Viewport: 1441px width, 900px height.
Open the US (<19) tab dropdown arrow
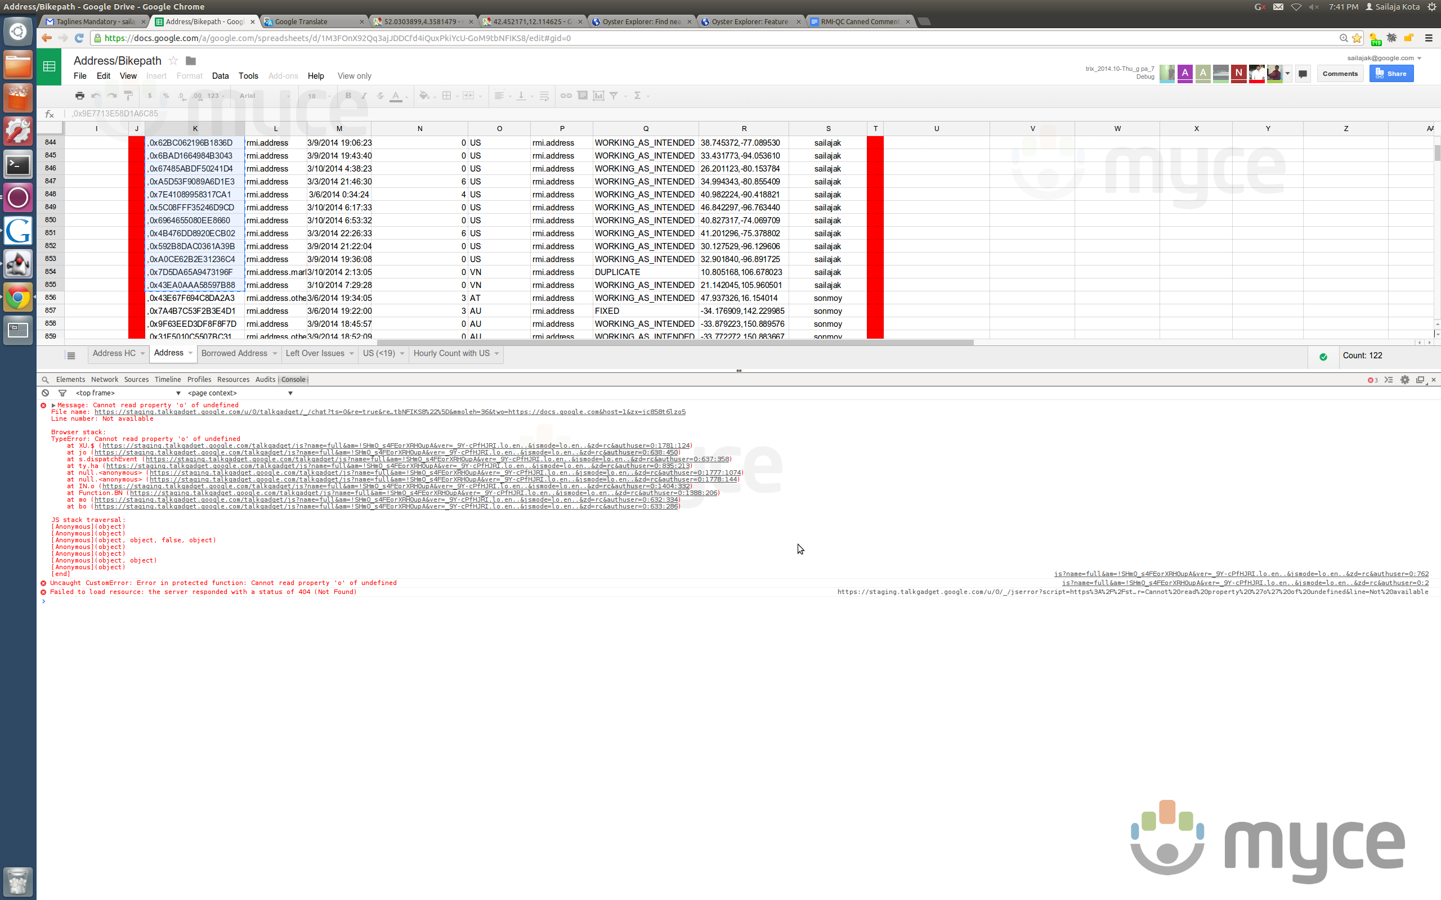coord(402,354)
